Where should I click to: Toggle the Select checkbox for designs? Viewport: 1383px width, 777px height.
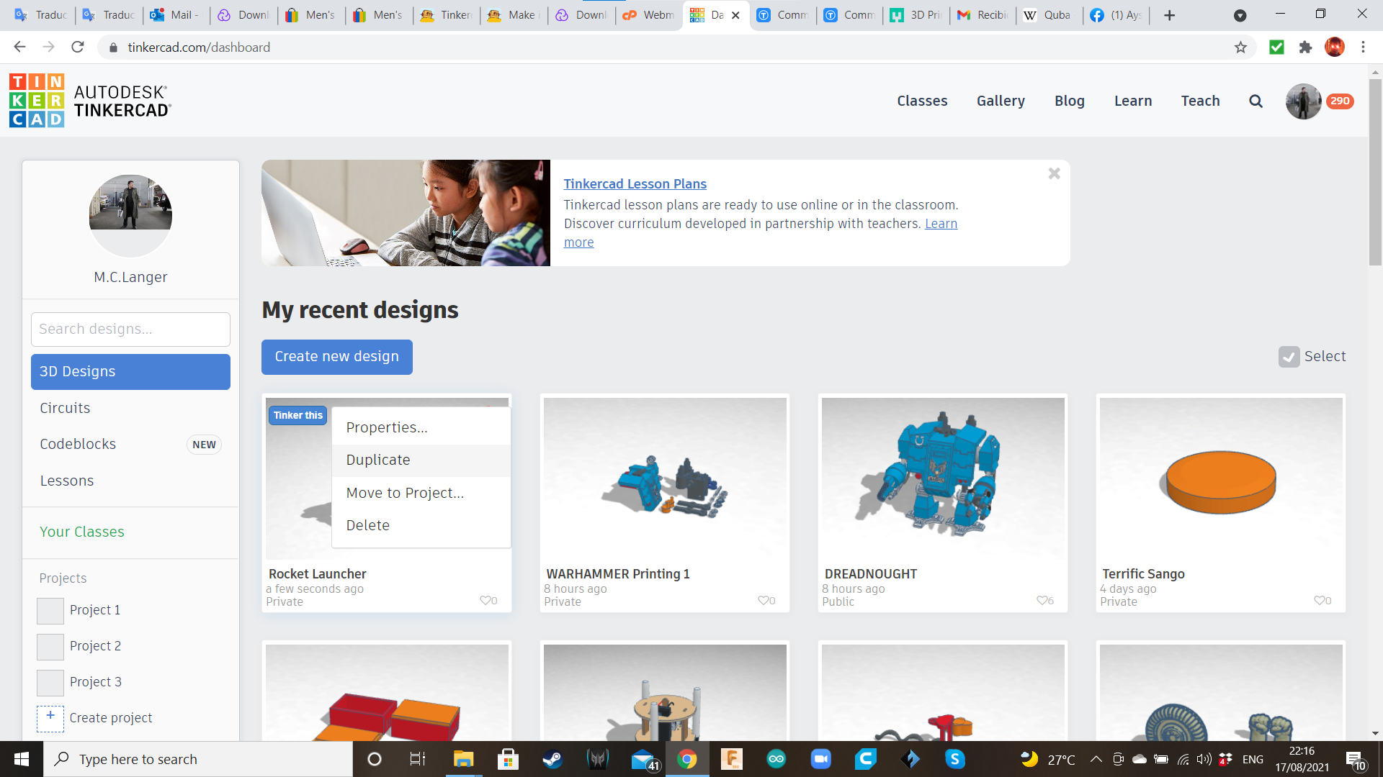1289,357
